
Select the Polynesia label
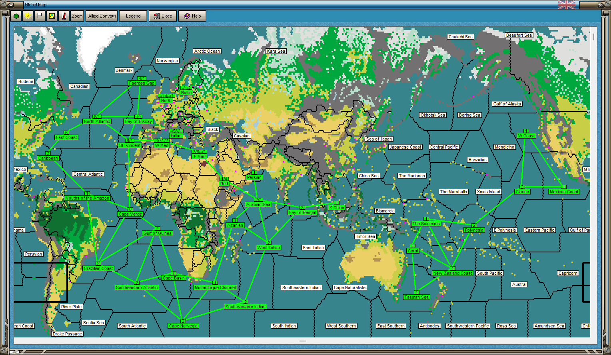tap(474, 230)
